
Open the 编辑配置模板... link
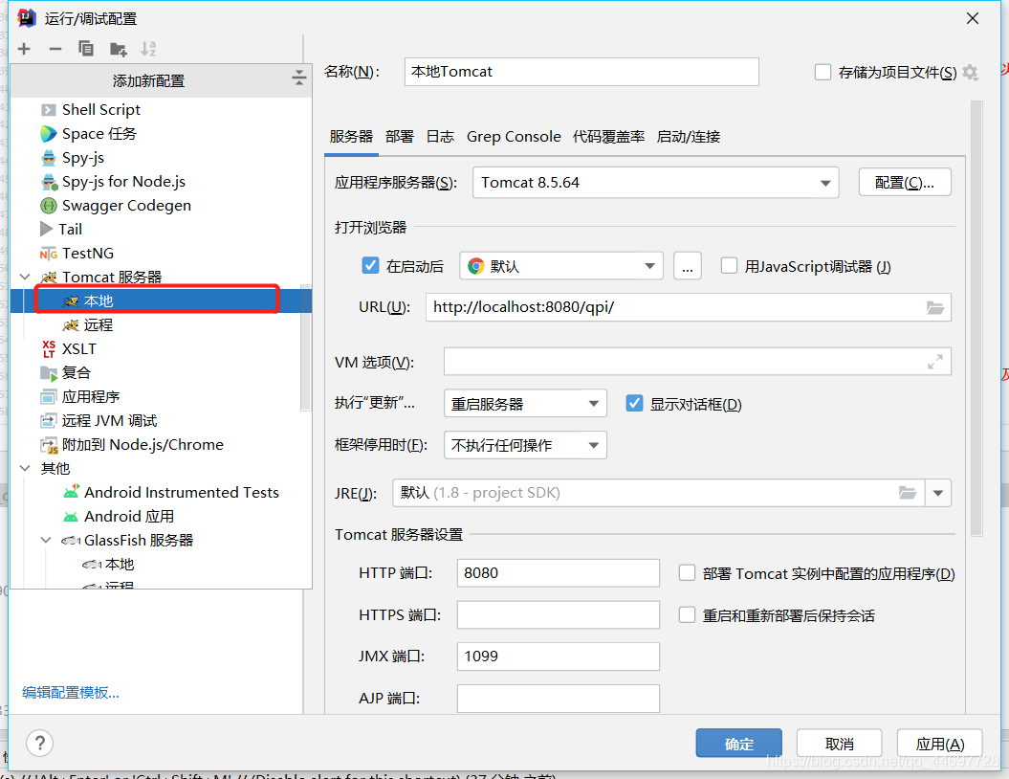(71, 693)
